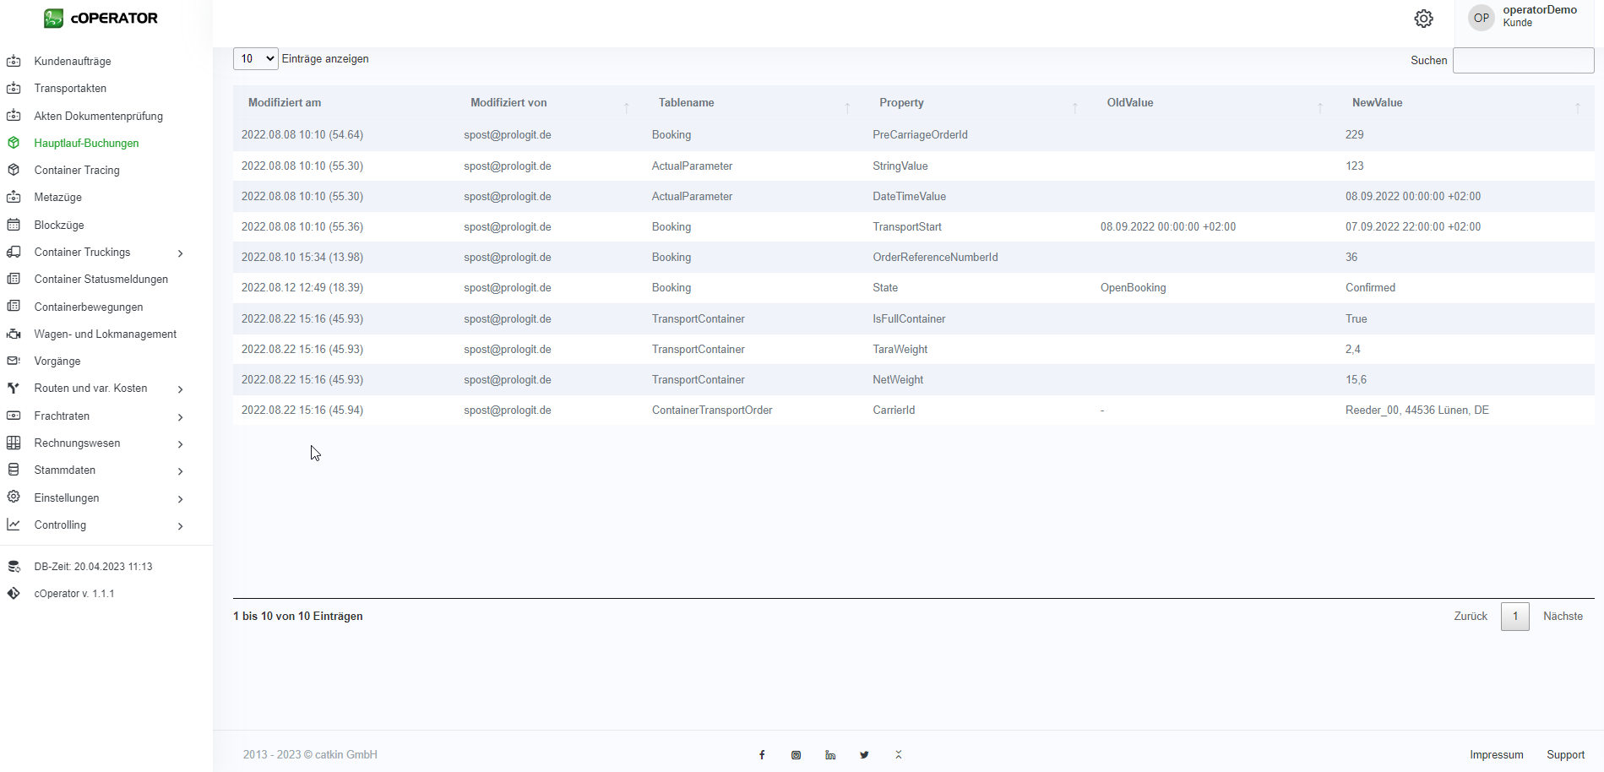
Task: Focus the Suchen search field
Action: 1522,61
